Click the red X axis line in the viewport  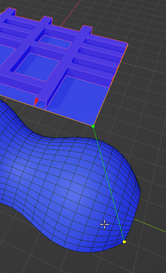71,13
